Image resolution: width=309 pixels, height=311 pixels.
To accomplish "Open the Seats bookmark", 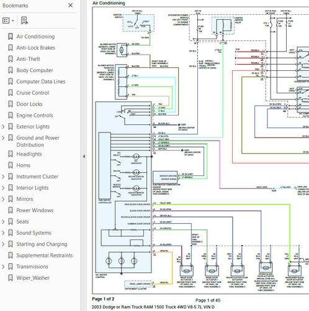I will [22, 221].
